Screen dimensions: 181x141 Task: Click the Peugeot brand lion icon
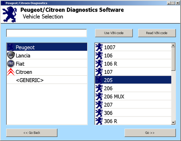pos(11,47)
